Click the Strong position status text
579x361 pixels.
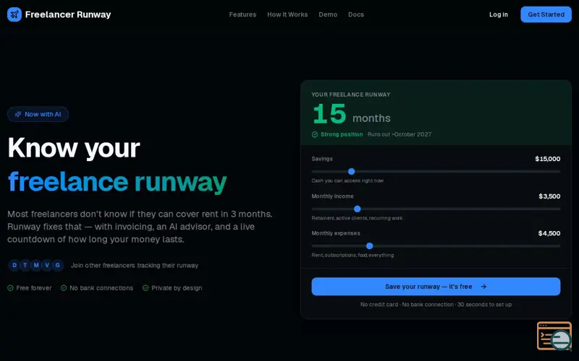pyautogui.click(x=342, y=134)
